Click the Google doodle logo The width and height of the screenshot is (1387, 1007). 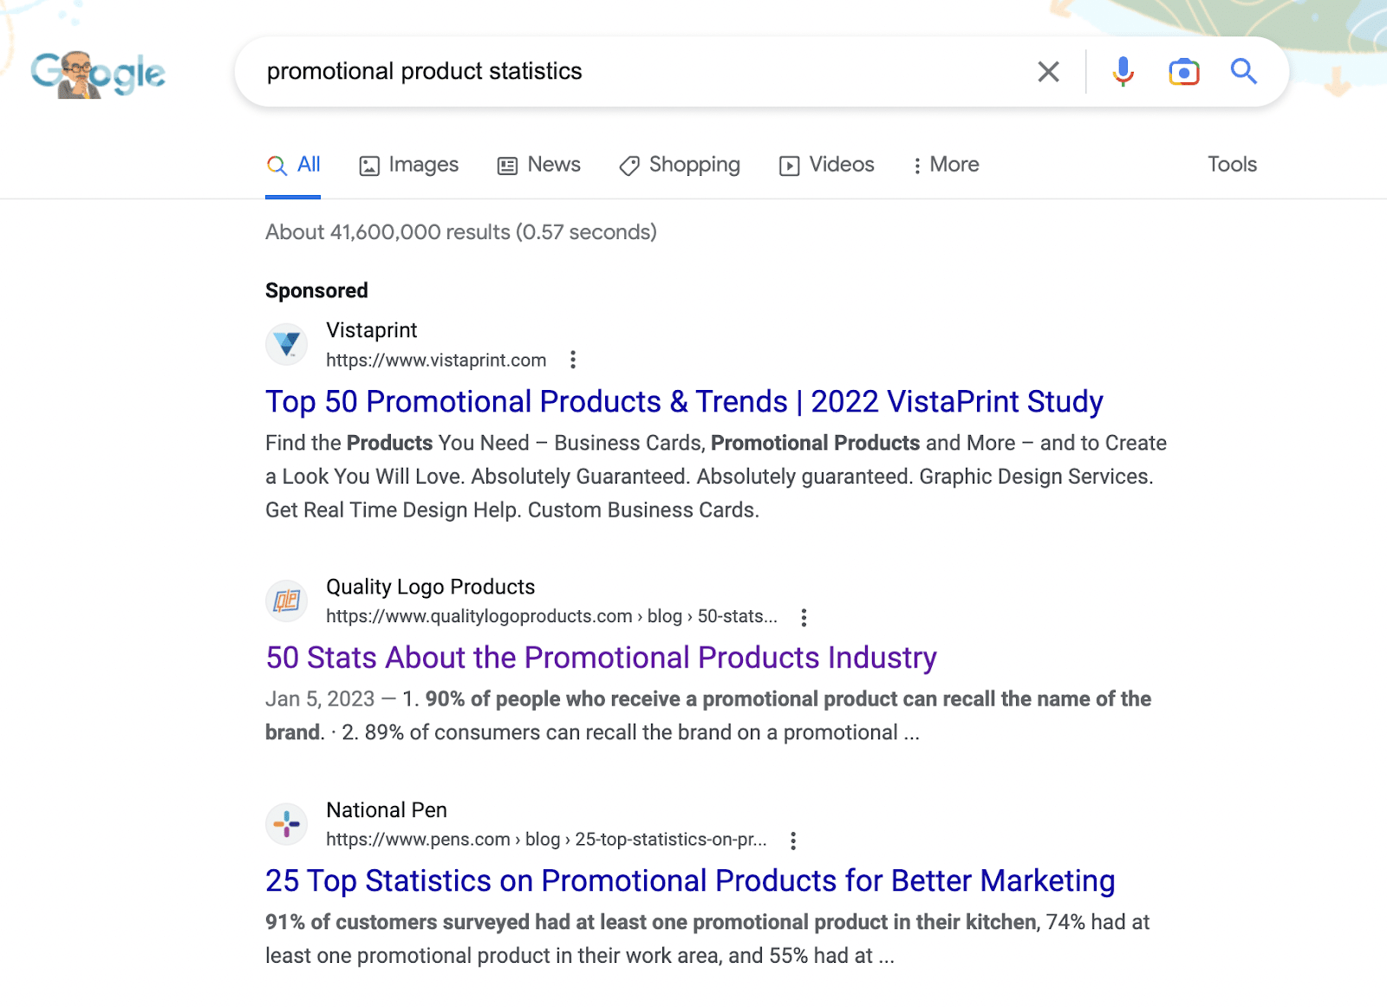(x=98, y=73)
